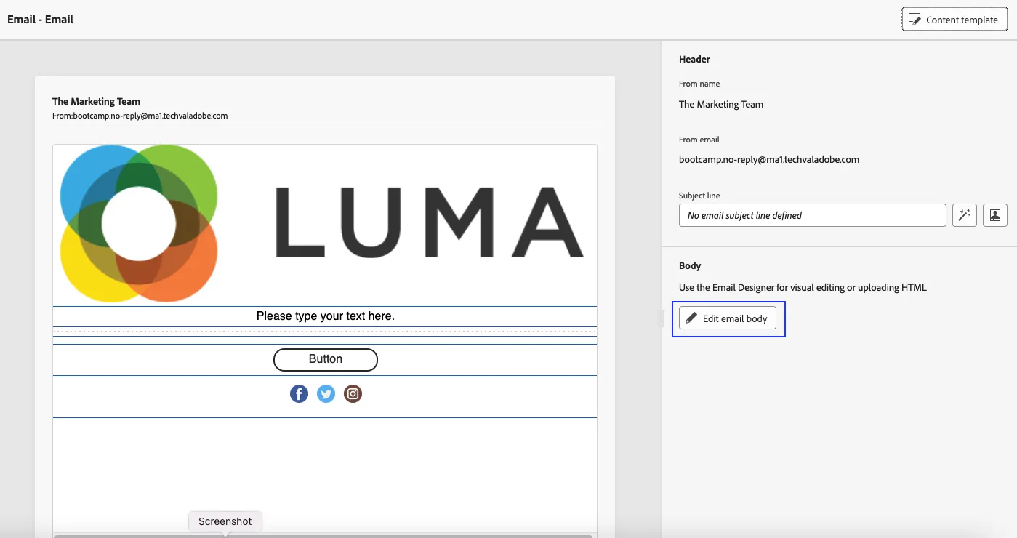1017x538 pixels.
Task: Click the Edit email body button
Action: pyautogui.click(x=728, y=318)
